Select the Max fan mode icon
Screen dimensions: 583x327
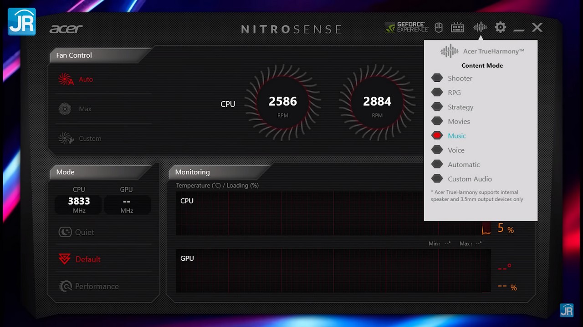(x=65, y=109)
